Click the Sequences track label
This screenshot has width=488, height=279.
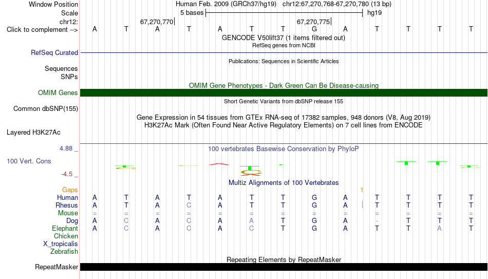coord(61,68)
